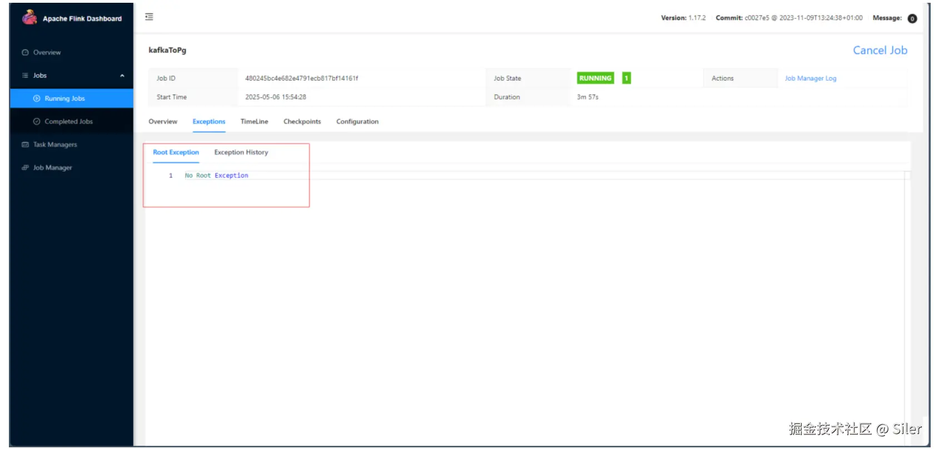Click the Start Time value 2025-05-06 15:54:28
Image resolution: width=934 pixels, height=449 pixels.
coord(276,97)
